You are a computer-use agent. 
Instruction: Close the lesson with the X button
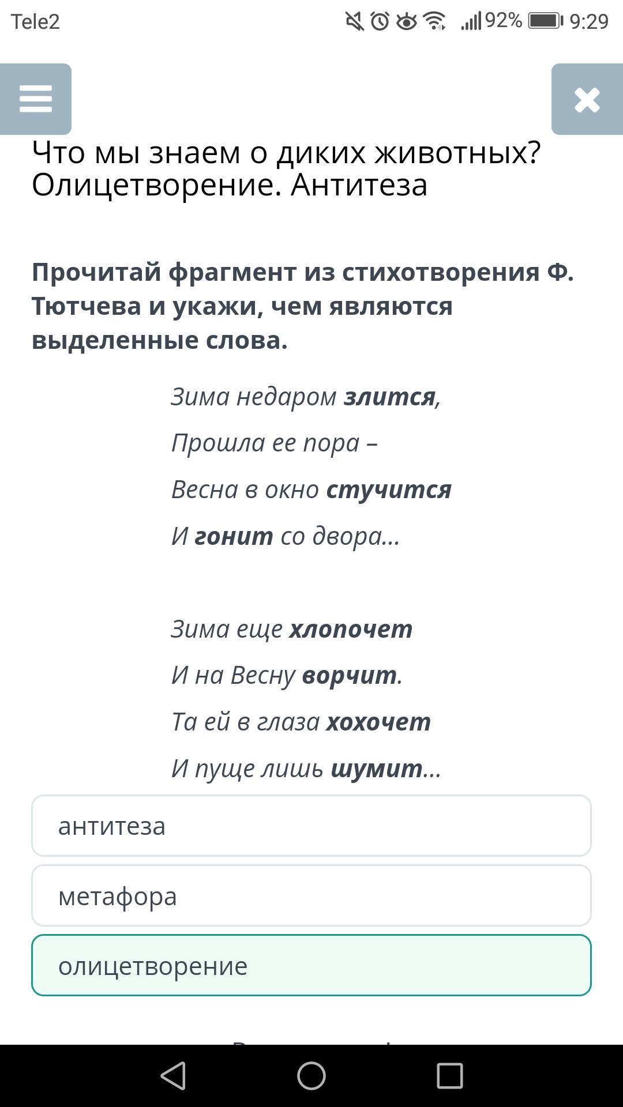click(x=587, y=99)
